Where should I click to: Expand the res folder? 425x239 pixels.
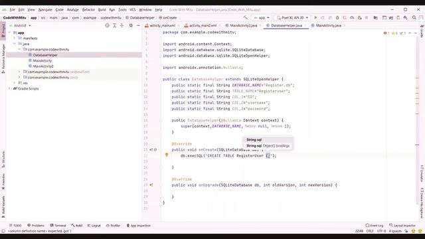(15, 83)
